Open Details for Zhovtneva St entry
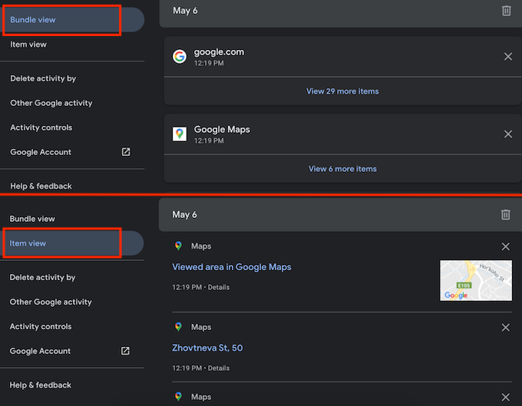The width and height of the screenshot is (522, 406). pyautogui.click(x=219, y=368)
